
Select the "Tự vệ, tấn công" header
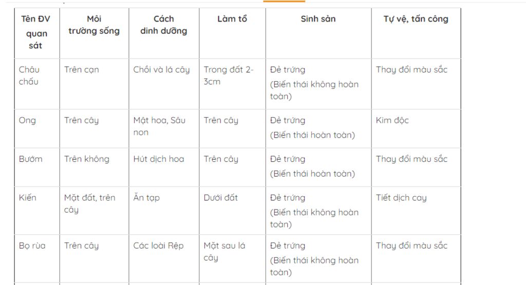pos(416,19)
